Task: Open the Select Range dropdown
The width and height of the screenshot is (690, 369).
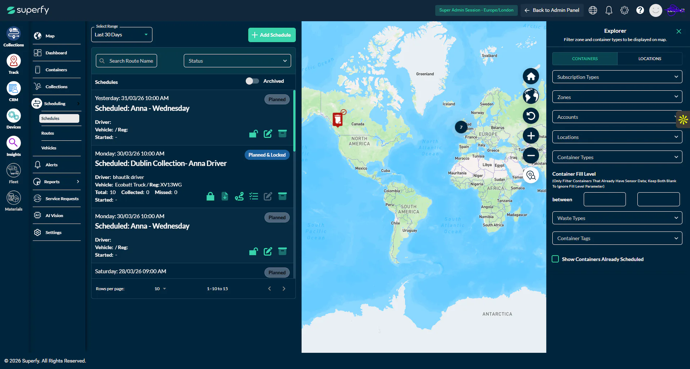Action: click(122, 35)
